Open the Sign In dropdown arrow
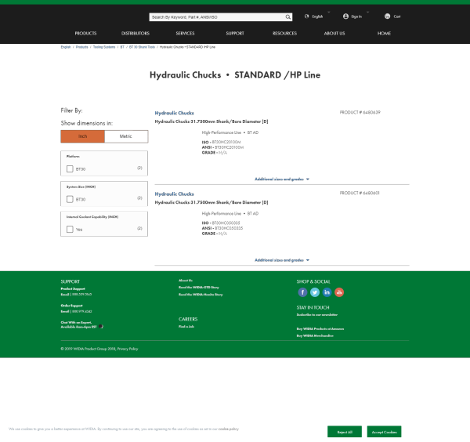This screenshot has height=442, width=470. tap(368, 13)
